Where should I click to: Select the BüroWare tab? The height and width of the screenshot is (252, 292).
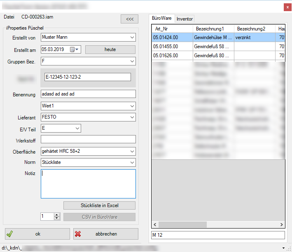coord(162,19)
